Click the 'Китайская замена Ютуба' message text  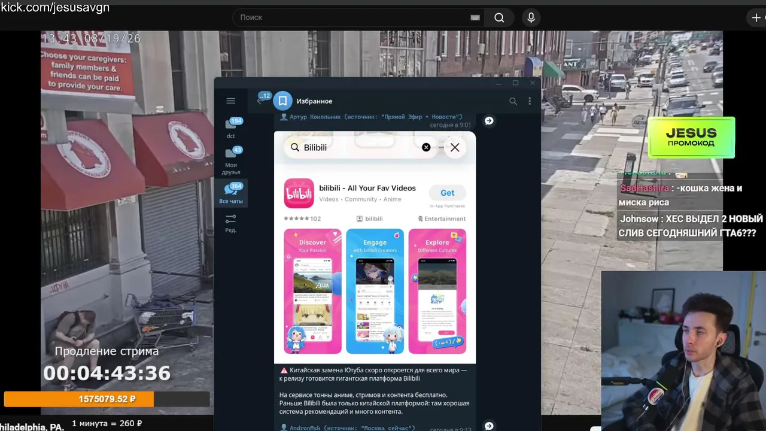(374, 374)
